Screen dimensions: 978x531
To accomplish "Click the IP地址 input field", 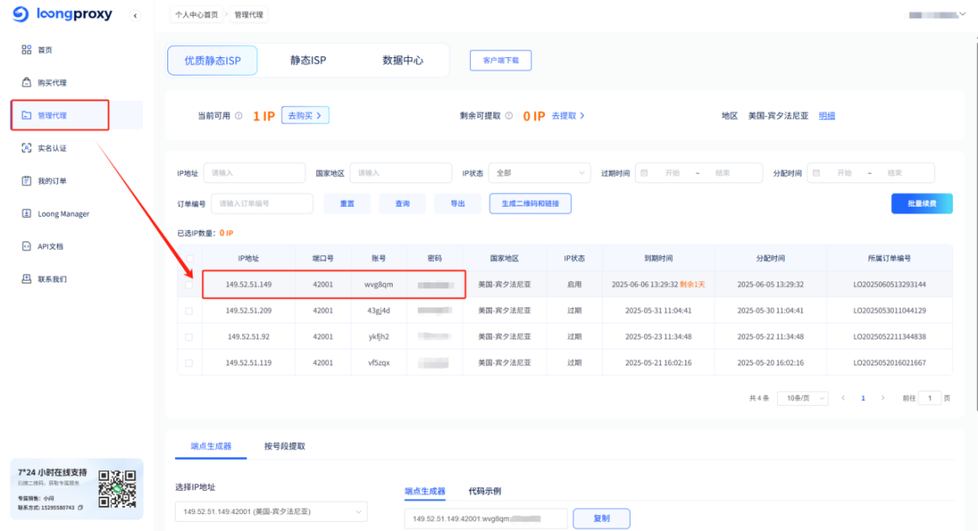I will pyautogui.click(x=255, y=172).
